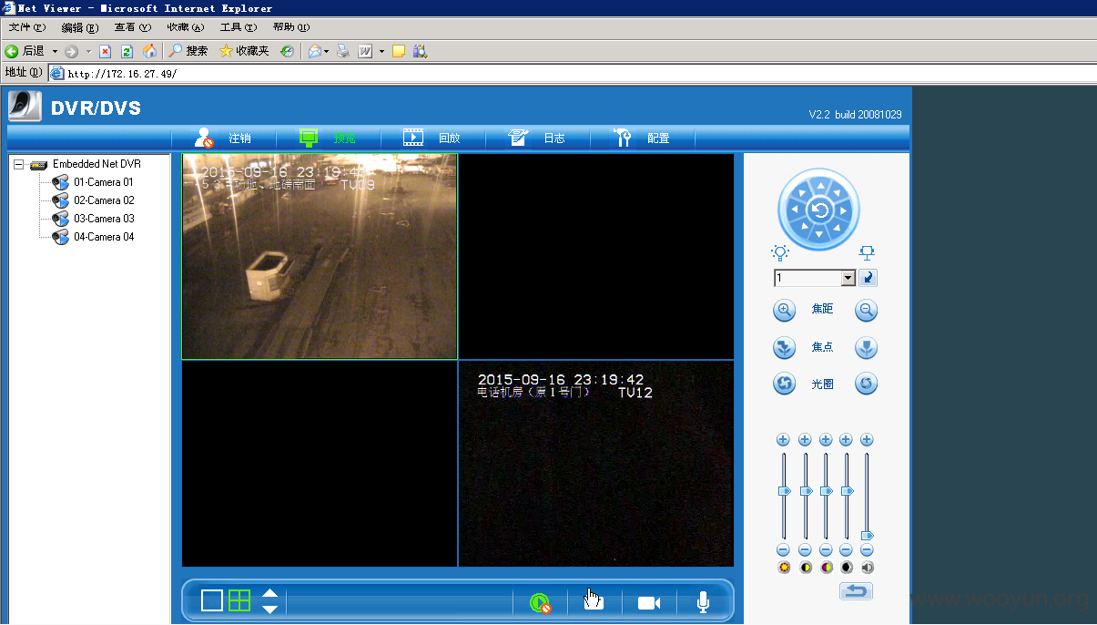This screenshot has height=625, width=1097.
Task: Click the PTZ right arrow
Action: click(x=844, y=211)
